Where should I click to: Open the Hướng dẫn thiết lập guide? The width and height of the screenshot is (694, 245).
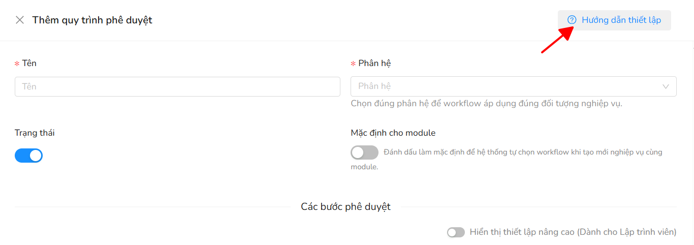click(x=614, y=20)
